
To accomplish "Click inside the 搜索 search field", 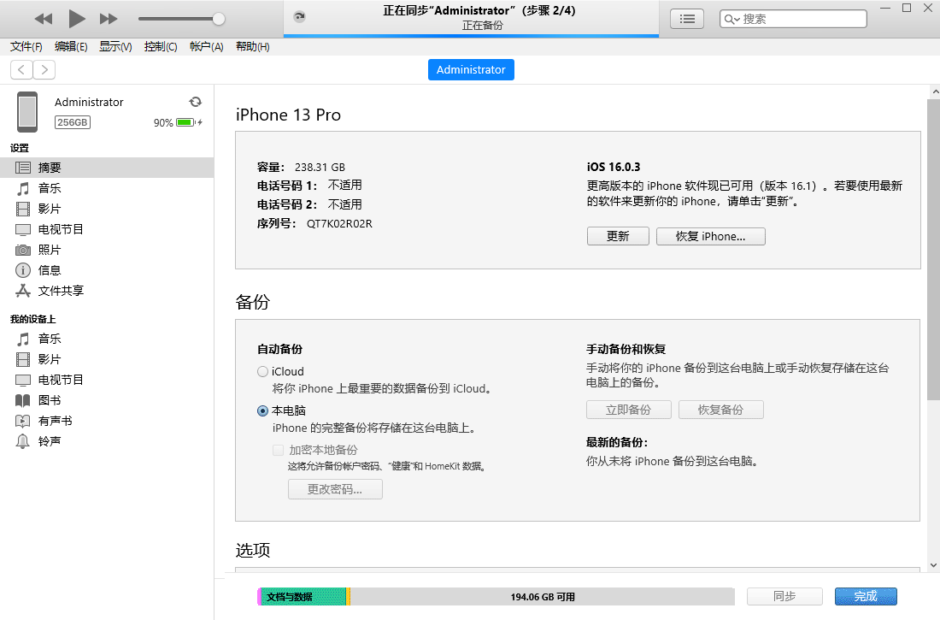I will pos(795,18).
